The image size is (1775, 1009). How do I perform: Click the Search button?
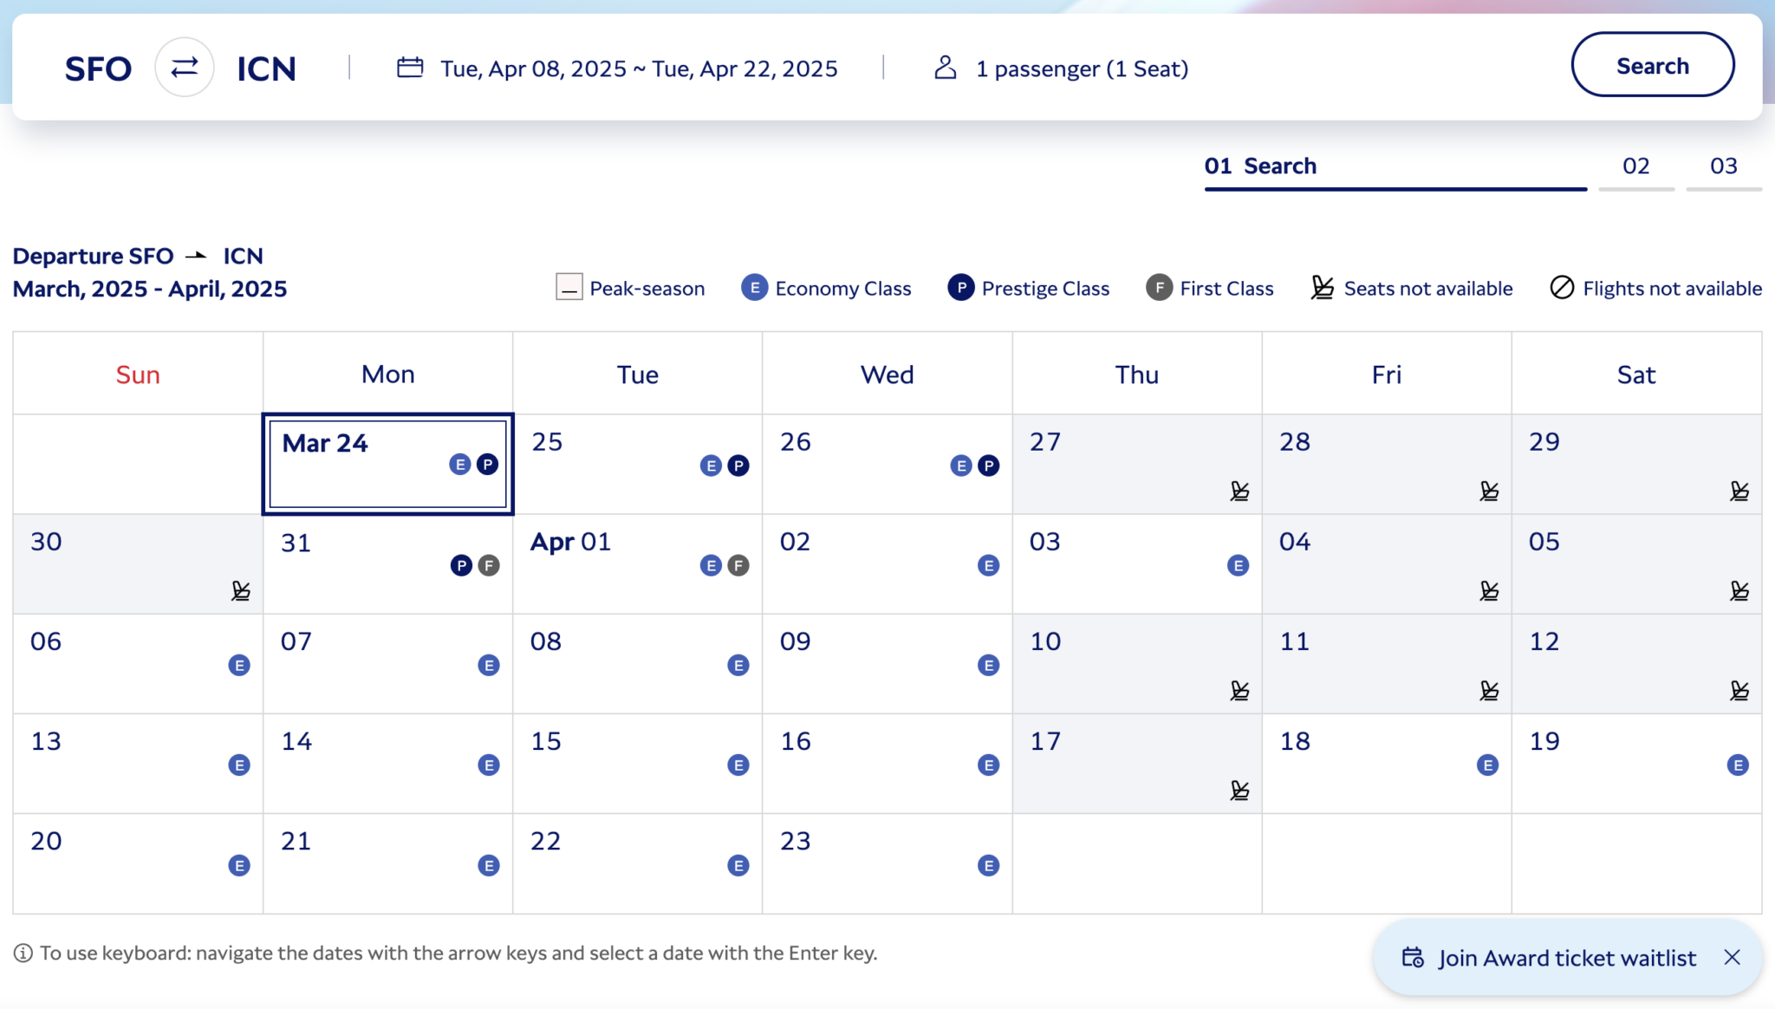1653,65
